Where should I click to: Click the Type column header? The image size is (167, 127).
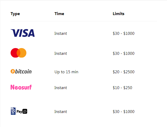coord(15,14)
